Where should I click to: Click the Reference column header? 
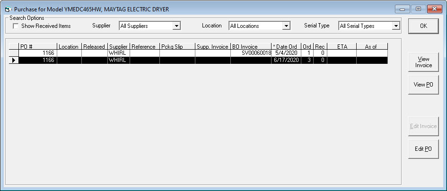click(x=145, y=46)
